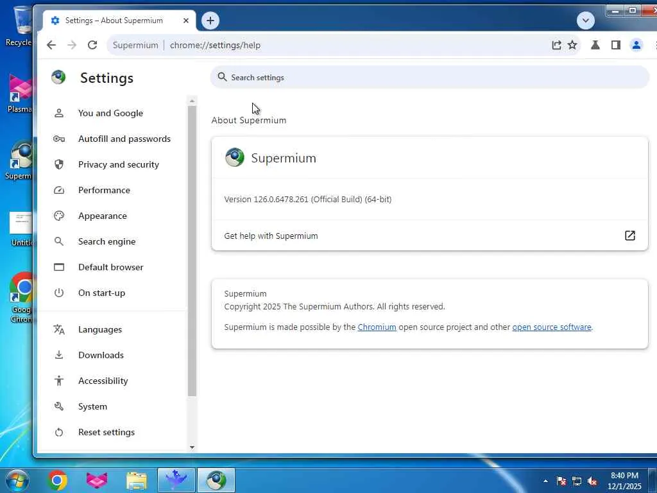This screenshot has height=493, width=657.
Task: Follow the Chromium link
Action: coord(377,327)
